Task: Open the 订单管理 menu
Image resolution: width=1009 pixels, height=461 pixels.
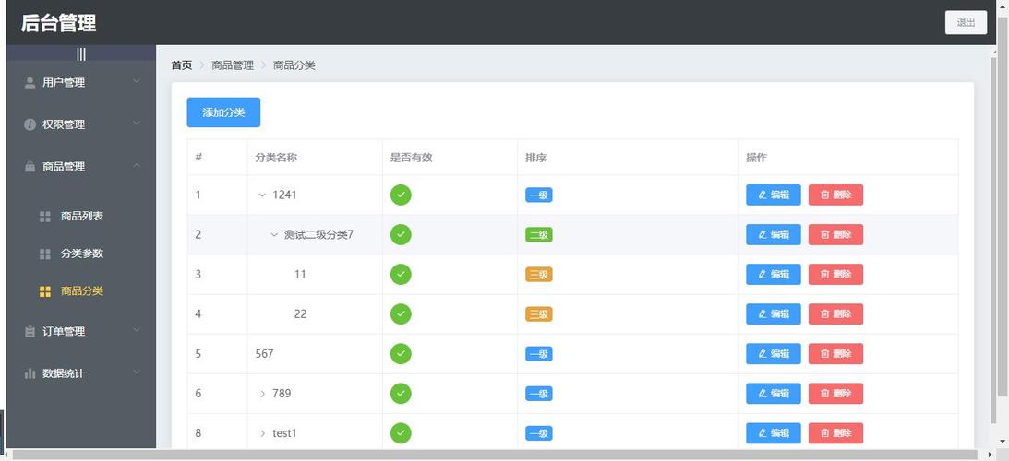Action: click(x=81, y=332)
